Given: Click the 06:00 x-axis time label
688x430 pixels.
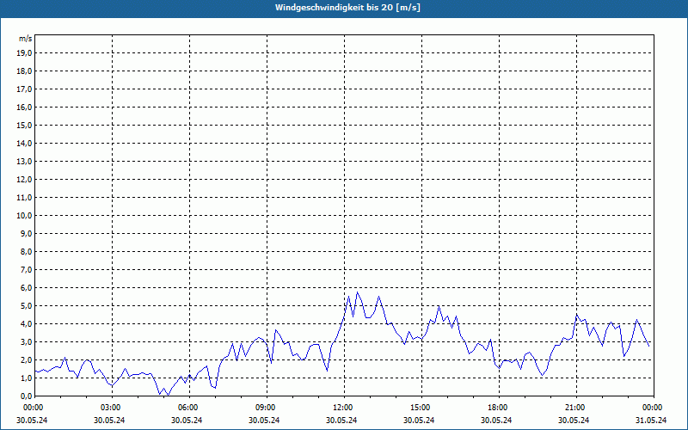Looking at the screenshot, I should coord(188,408).
